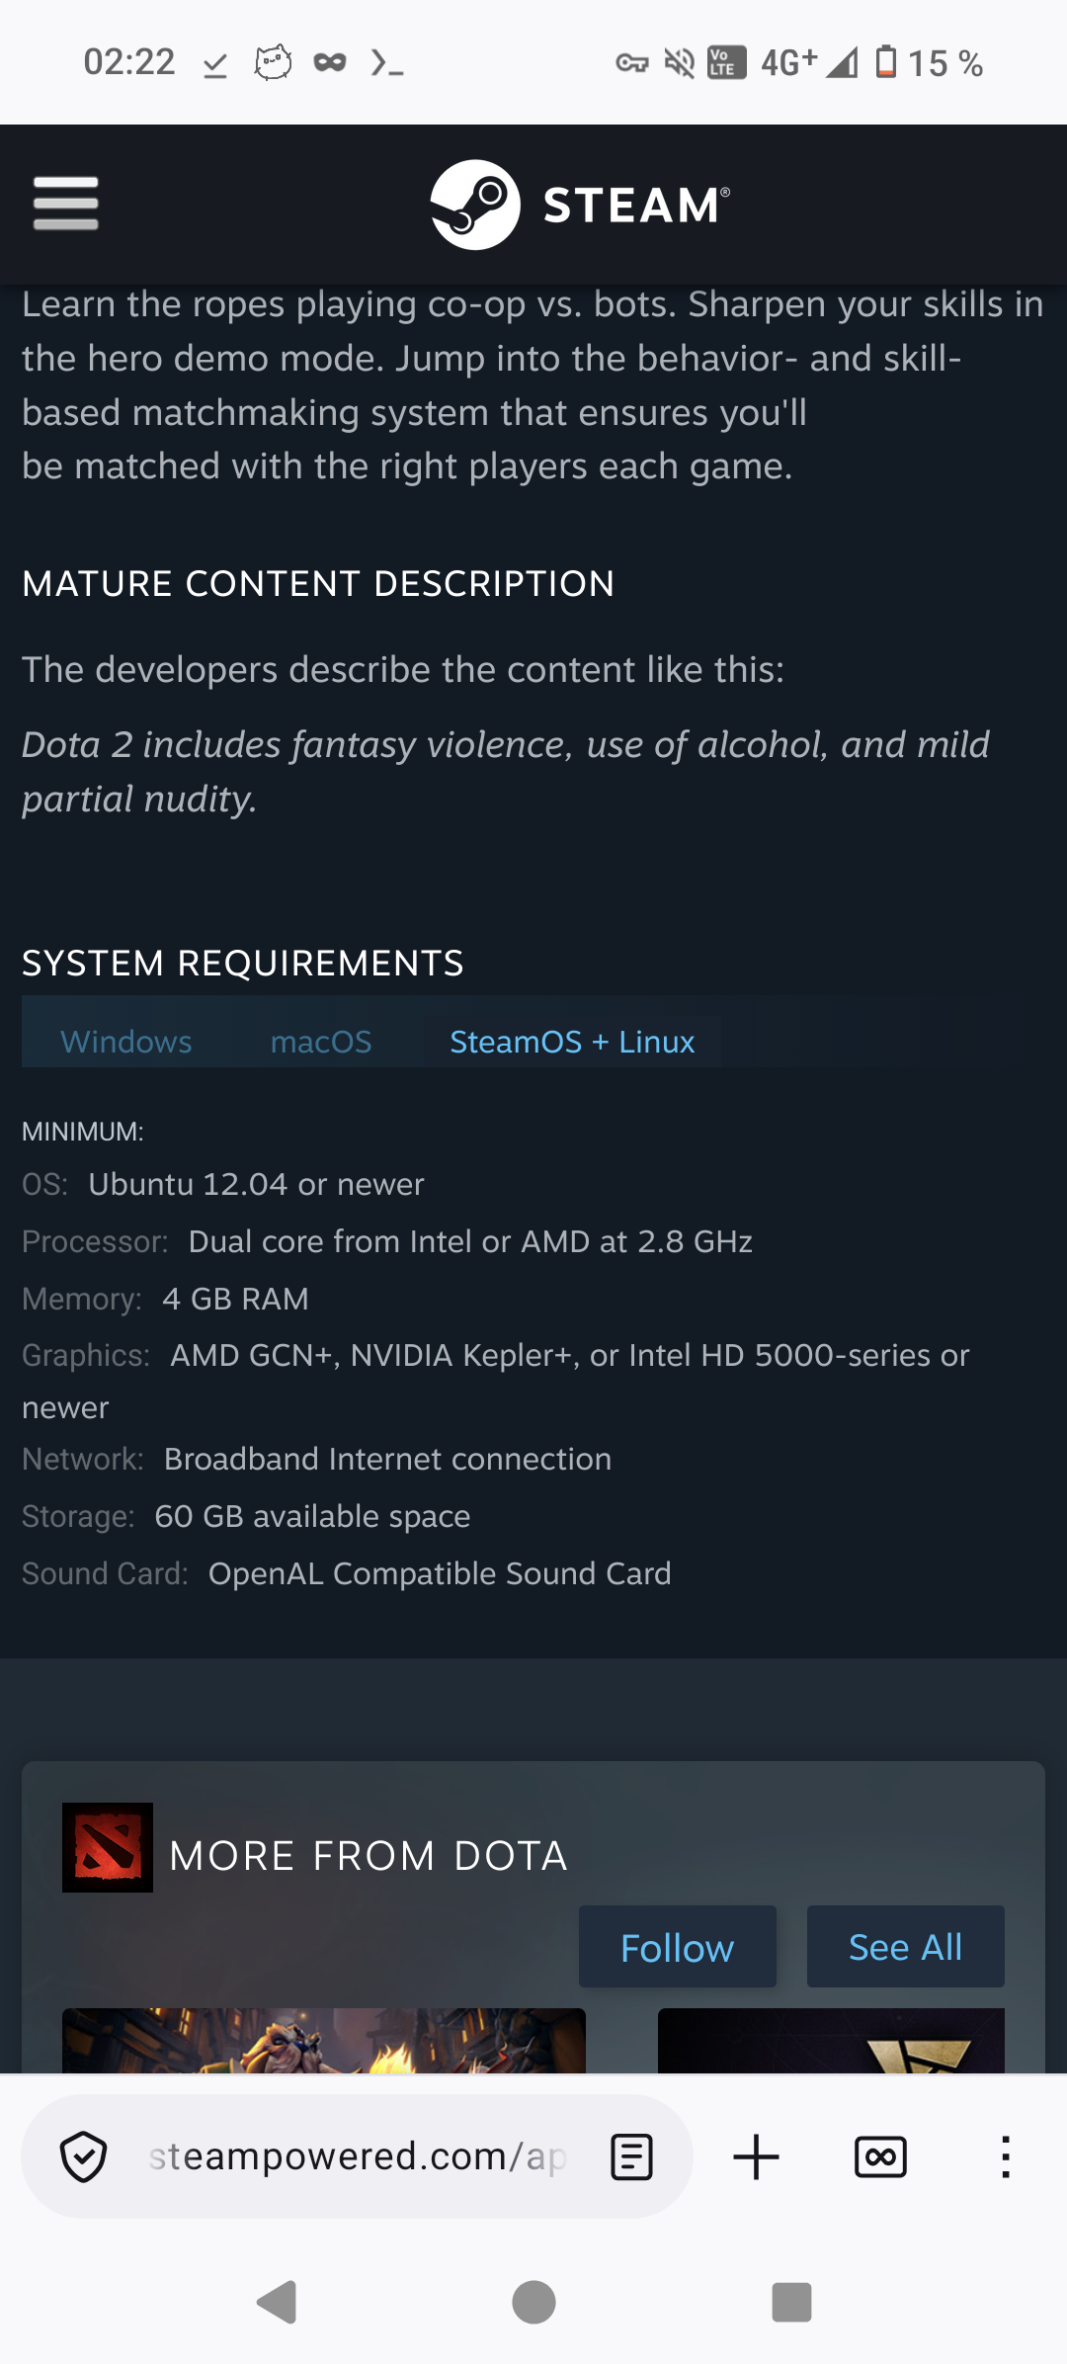Screen dimensions: 1067x2364
Task: Open a new tab with plus icon
Action: coord(757,2156)
